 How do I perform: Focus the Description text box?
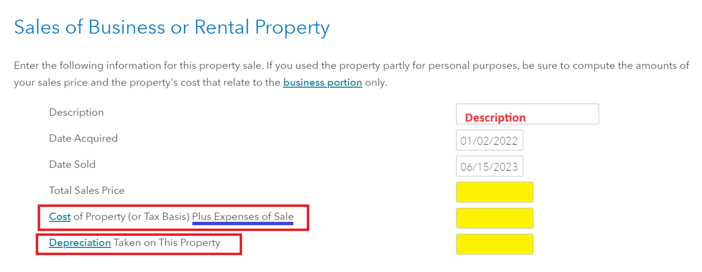(527, 114)
